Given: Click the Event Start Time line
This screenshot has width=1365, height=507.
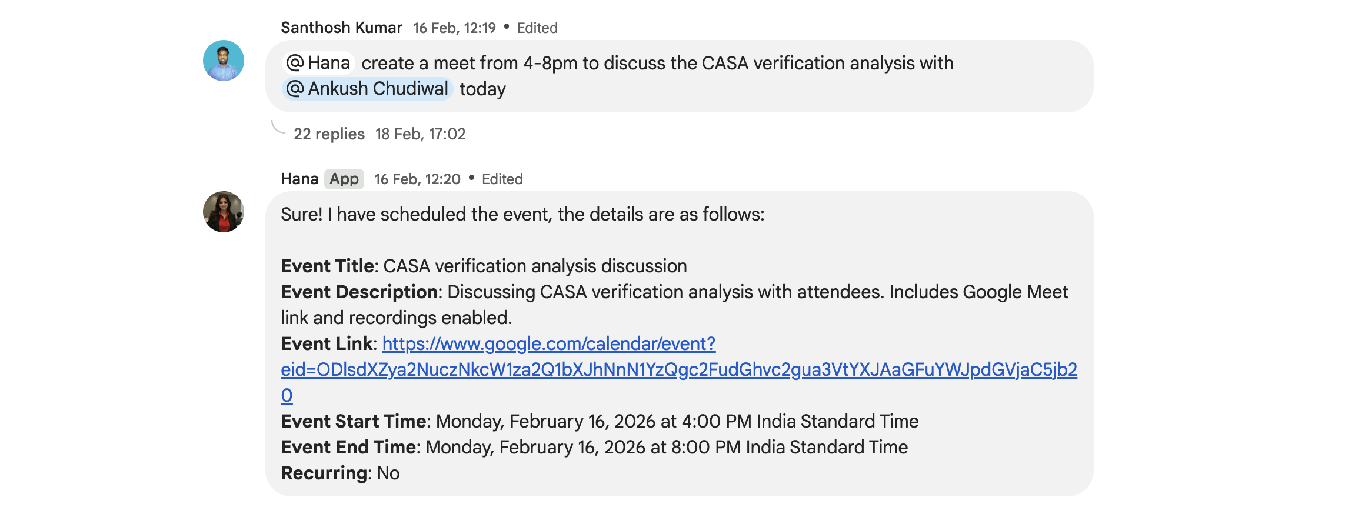Looking at the screenshot, I should click(599, 422).
